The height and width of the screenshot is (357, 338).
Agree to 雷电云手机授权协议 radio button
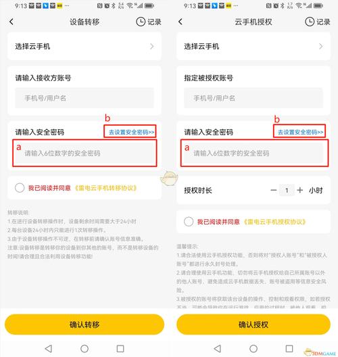tap(189, 221)
